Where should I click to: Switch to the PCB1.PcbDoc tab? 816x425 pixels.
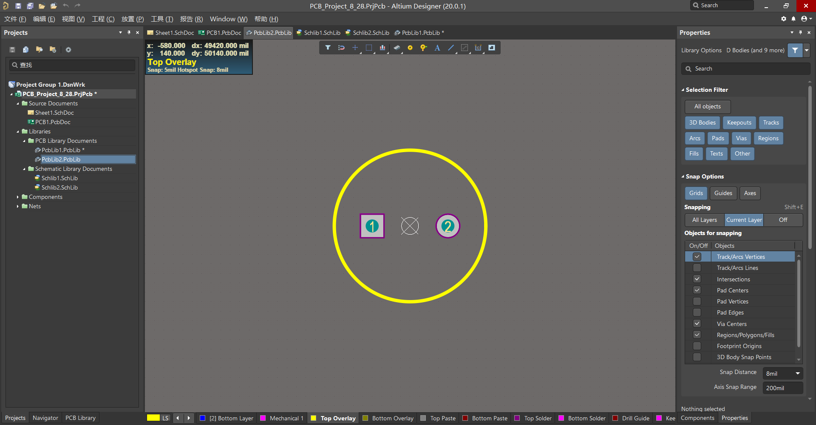(220, 33)
